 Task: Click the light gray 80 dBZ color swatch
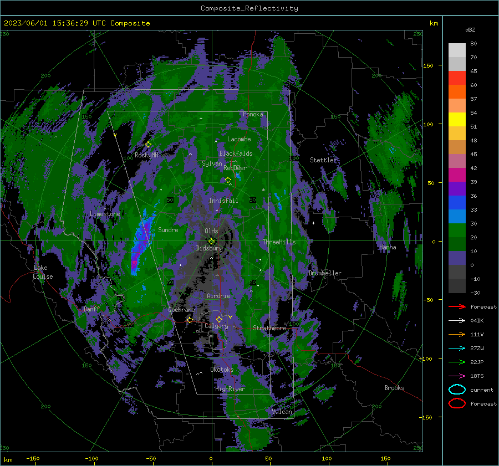[x=457, y=50]
